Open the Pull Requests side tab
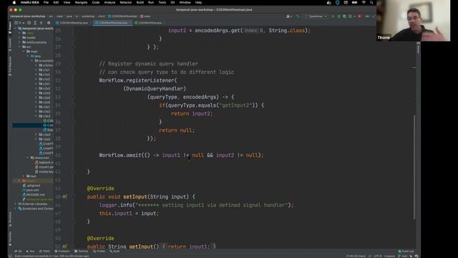The height and width of the screenshot is (258, 458). (x=10, y=66)
